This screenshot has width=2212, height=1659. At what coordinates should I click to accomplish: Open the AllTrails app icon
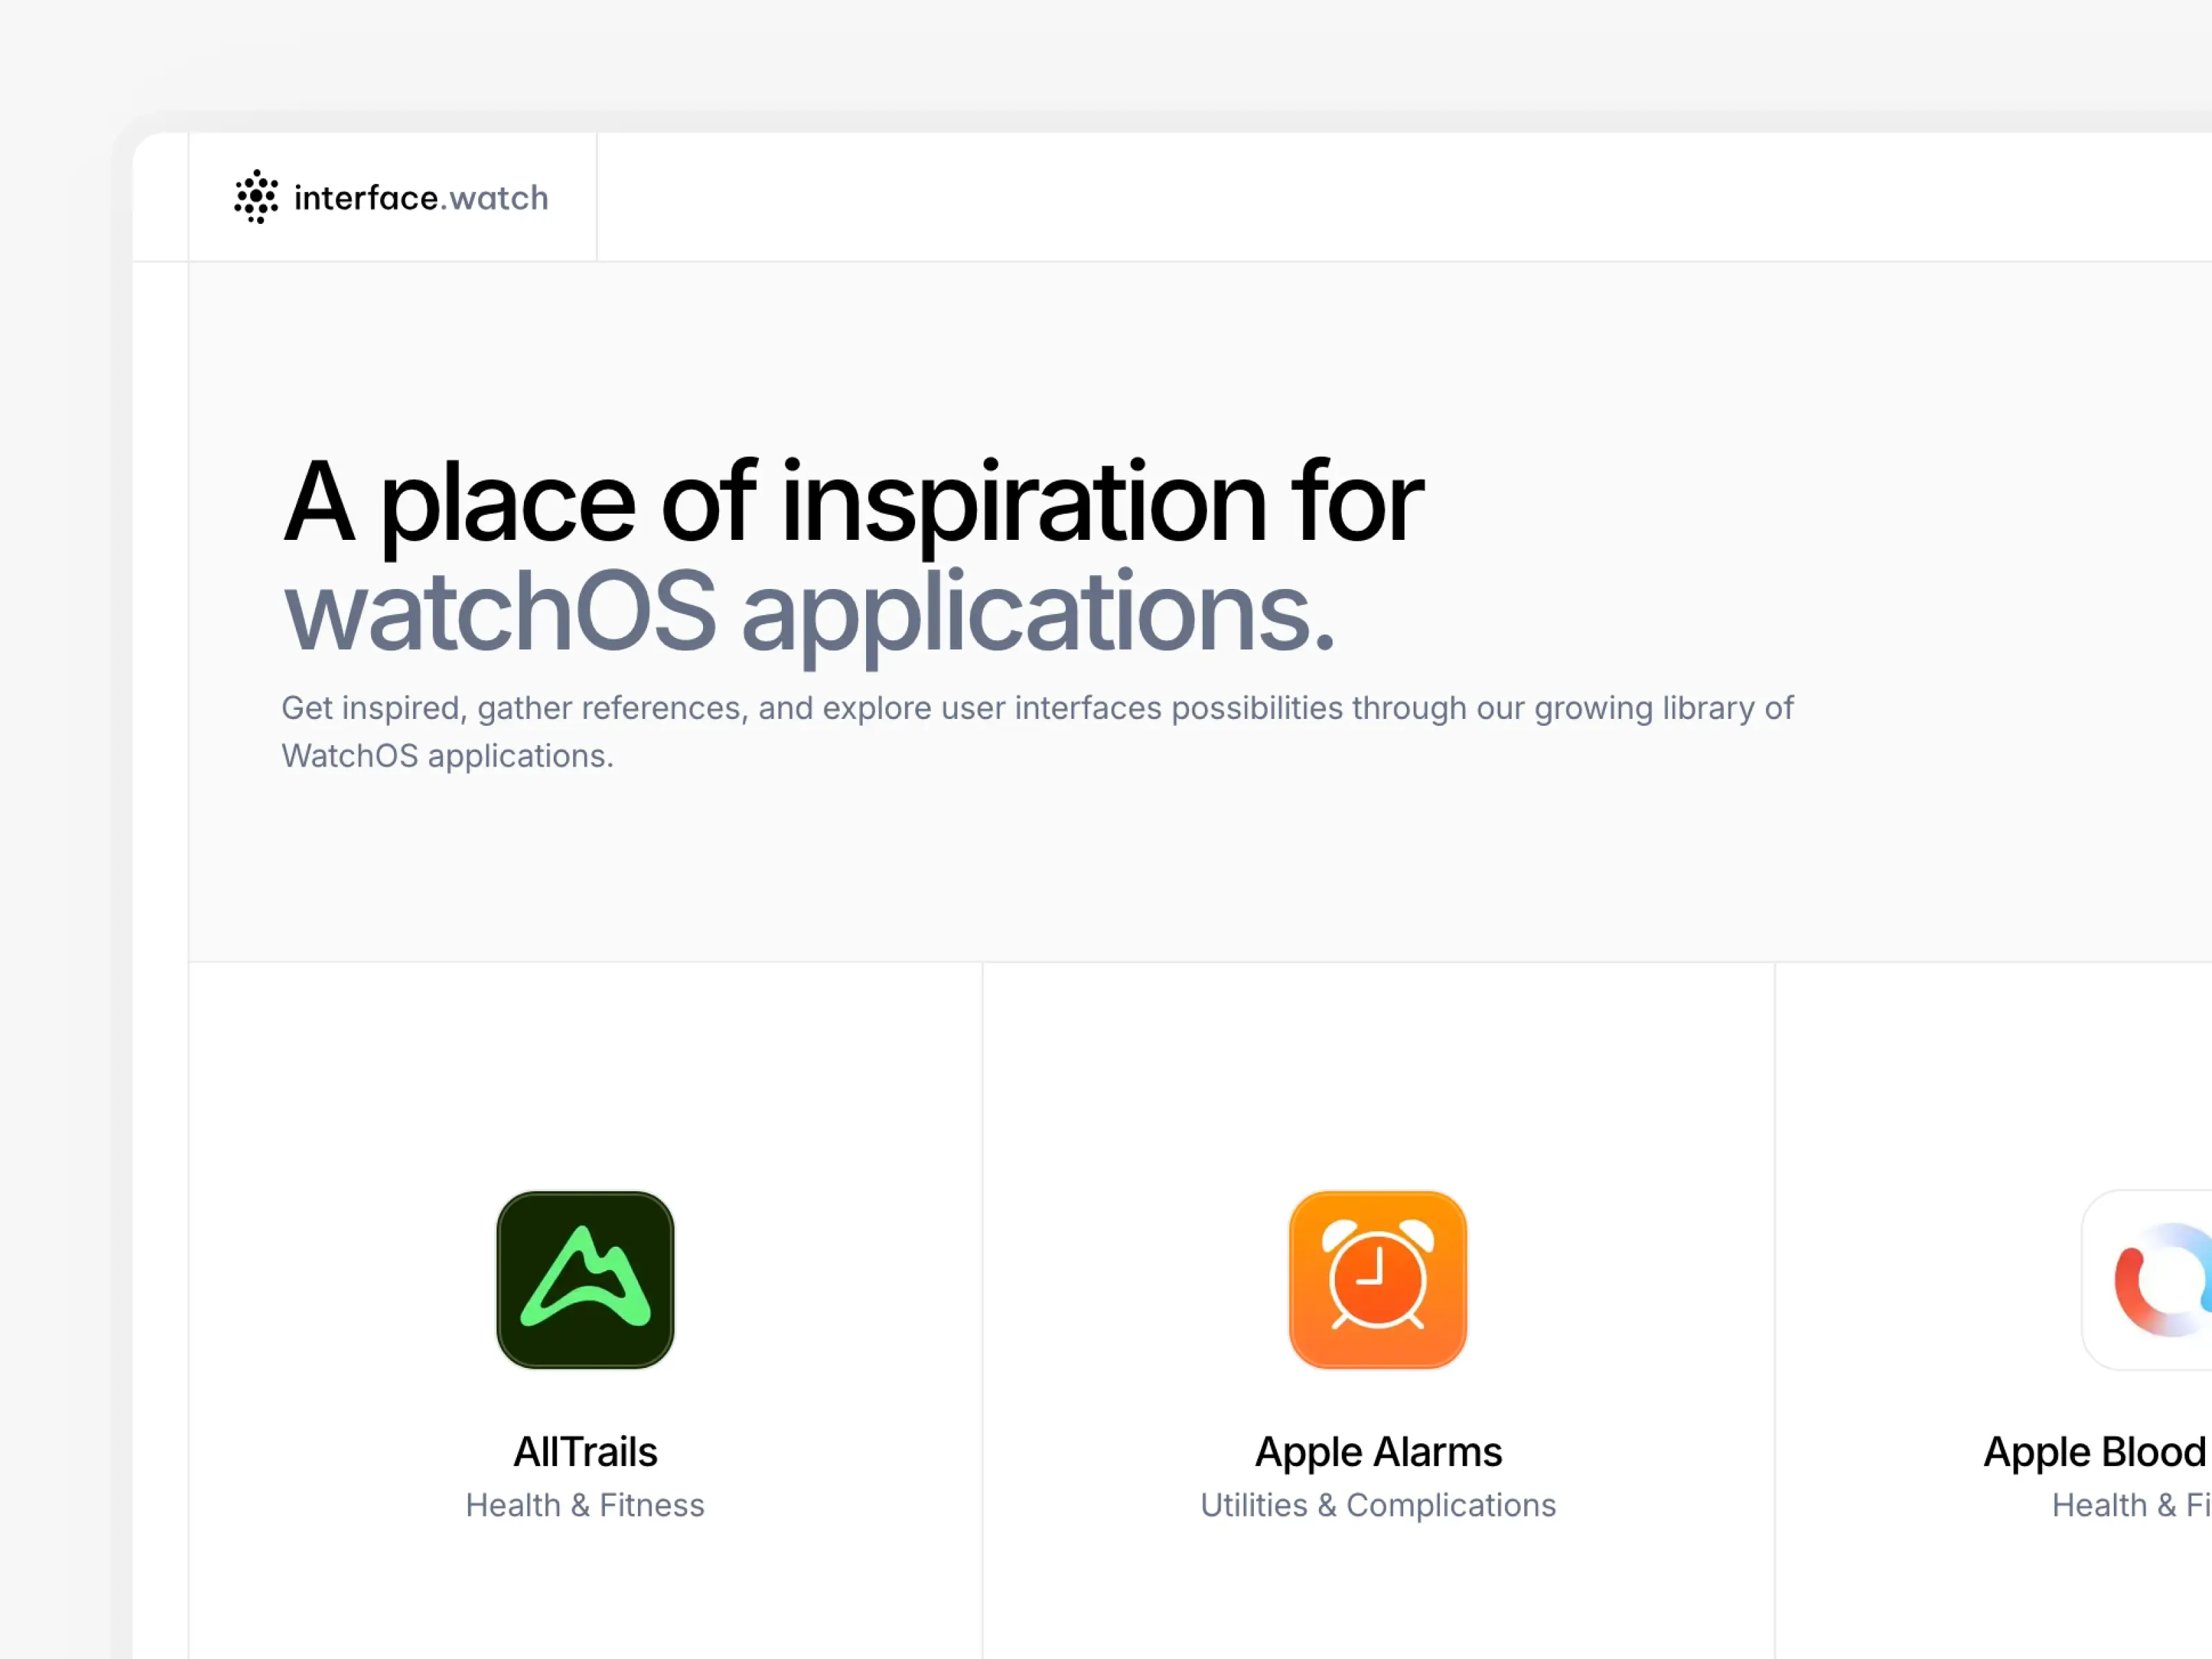coord(585,1279)
